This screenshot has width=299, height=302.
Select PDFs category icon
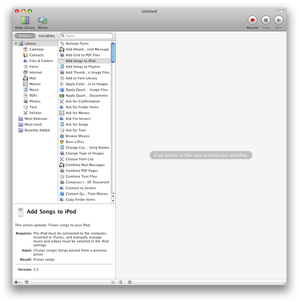click(25, 96)
